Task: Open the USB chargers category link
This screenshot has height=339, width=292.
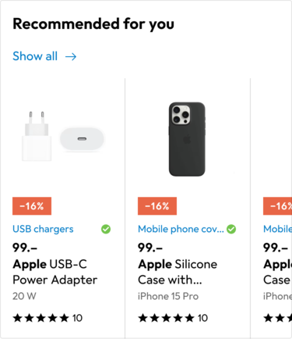Action: tap(43, 229)
